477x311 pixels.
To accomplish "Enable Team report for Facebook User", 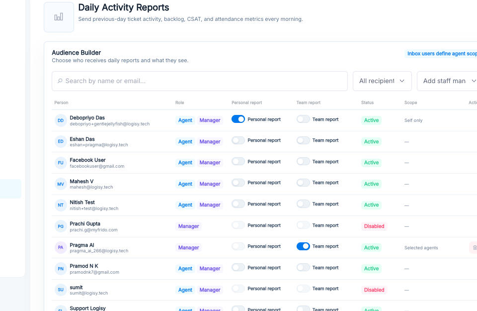I will pos(303,161).
